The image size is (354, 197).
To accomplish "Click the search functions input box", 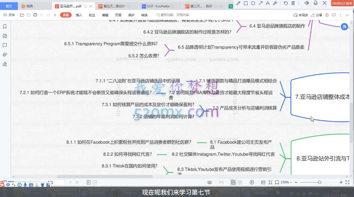I will [x=173, y=15].
